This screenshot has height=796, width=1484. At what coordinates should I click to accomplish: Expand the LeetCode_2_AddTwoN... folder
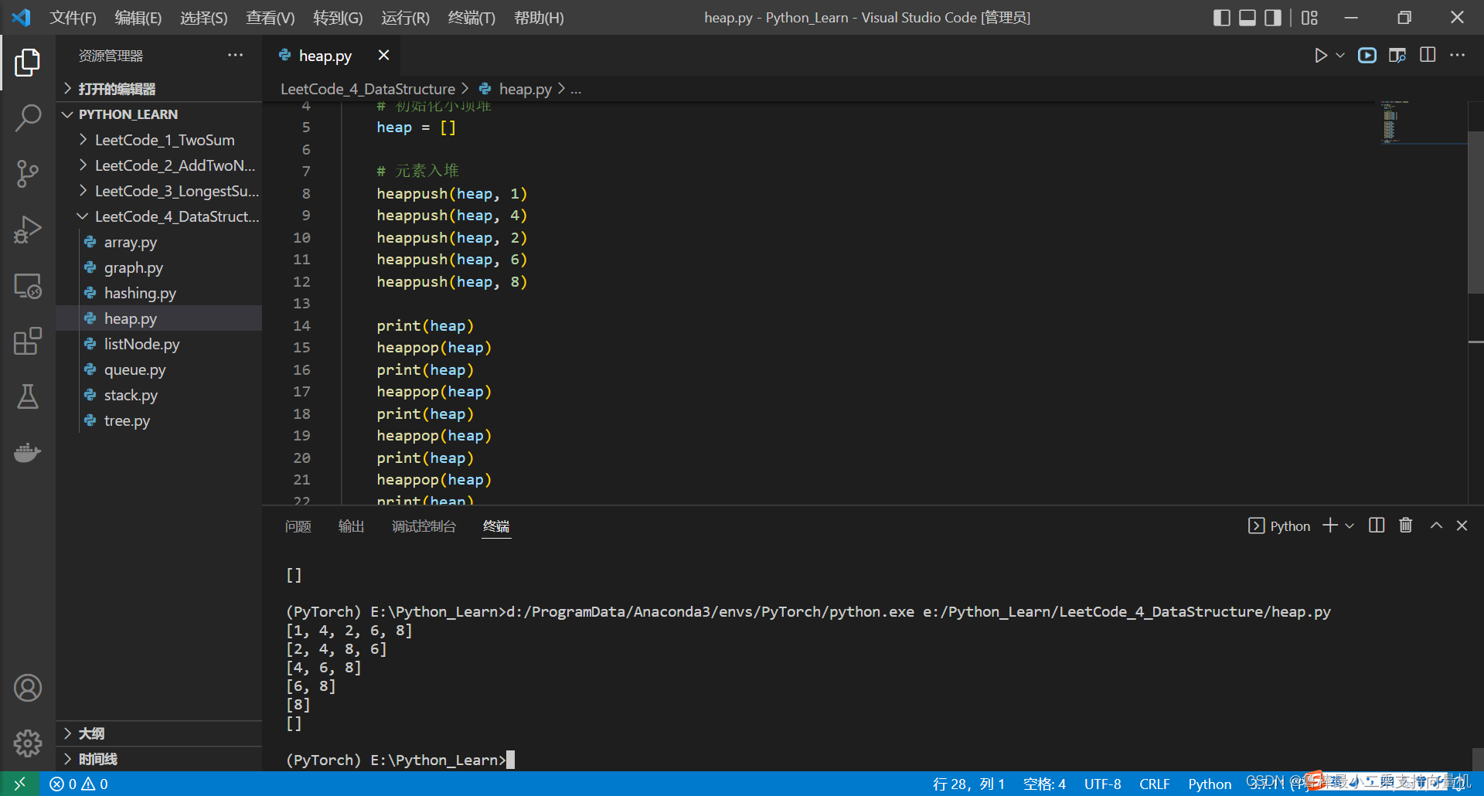click(x=159, y=165)
